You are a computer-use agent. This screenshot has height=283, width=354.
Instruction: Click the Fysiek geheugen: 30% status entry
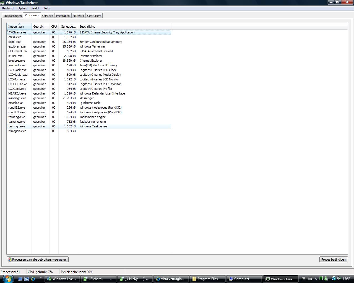[77, 272]
